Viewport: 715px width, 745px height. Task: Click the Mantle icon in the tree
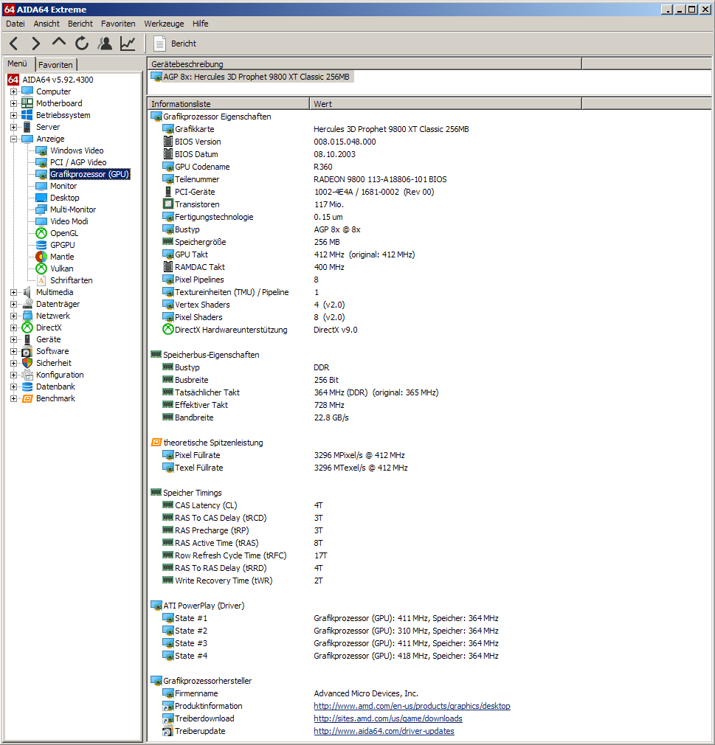click(41, 257)
